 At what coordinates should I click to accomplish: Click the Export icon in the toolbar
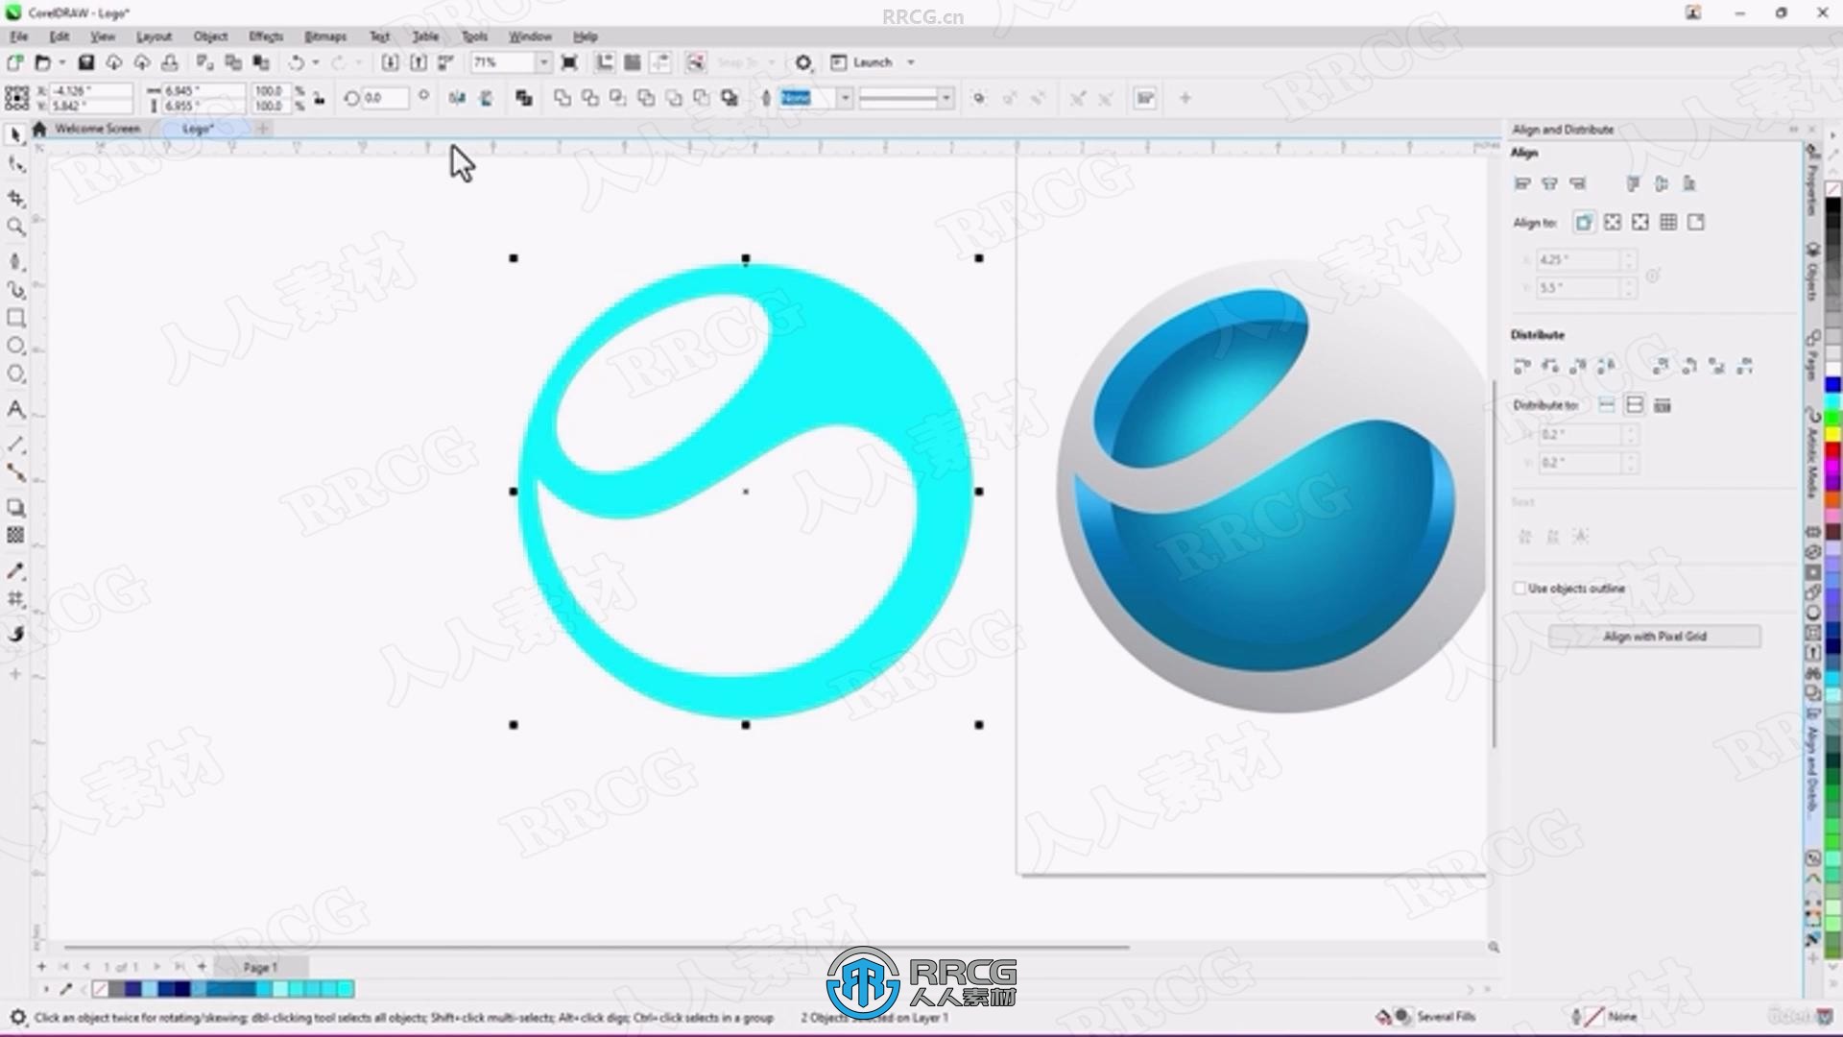coord(419,62)
